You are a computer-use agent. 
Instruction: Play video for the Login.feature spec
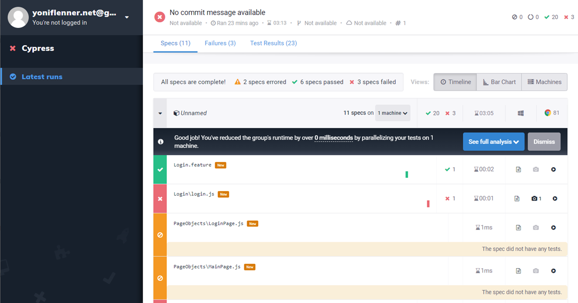pos(553,169)
